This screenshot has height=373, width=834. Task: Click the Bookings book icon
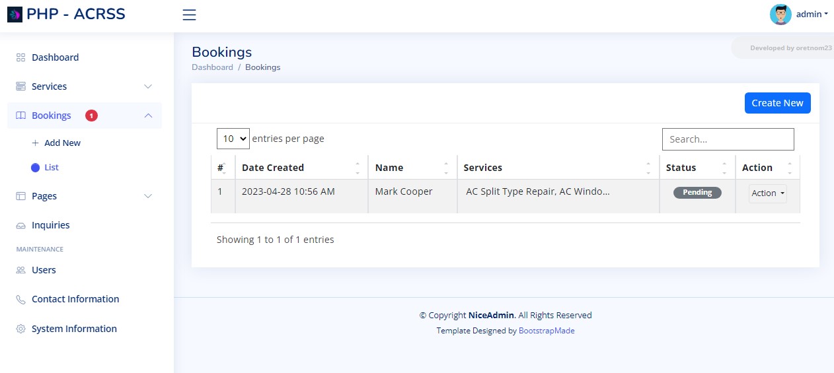[20, 116]
